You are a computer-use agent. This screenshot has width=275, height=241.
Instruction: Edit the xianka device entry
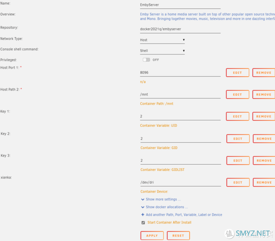point(238,182)
